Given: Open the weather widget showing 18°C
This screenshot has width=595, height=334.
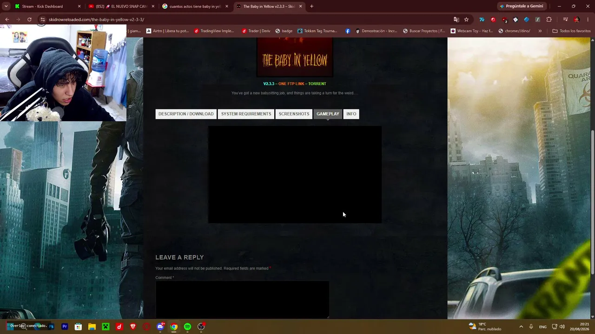Looking at the screenshot, I should tap(485, 327).
